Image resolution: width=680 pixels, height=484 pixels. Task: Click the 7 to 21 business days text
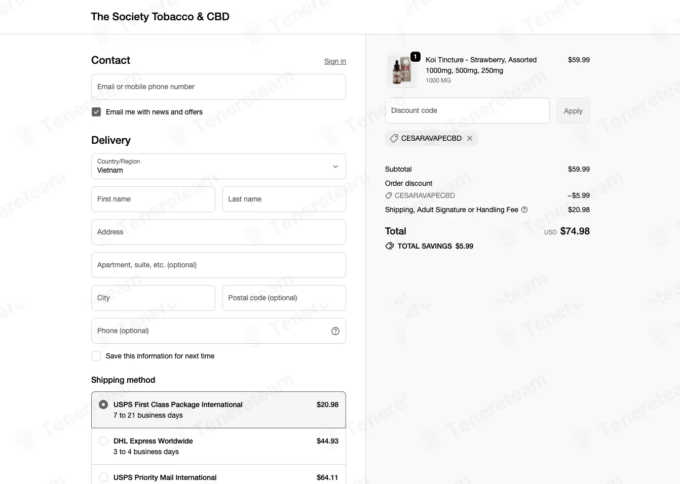(148, 415)
